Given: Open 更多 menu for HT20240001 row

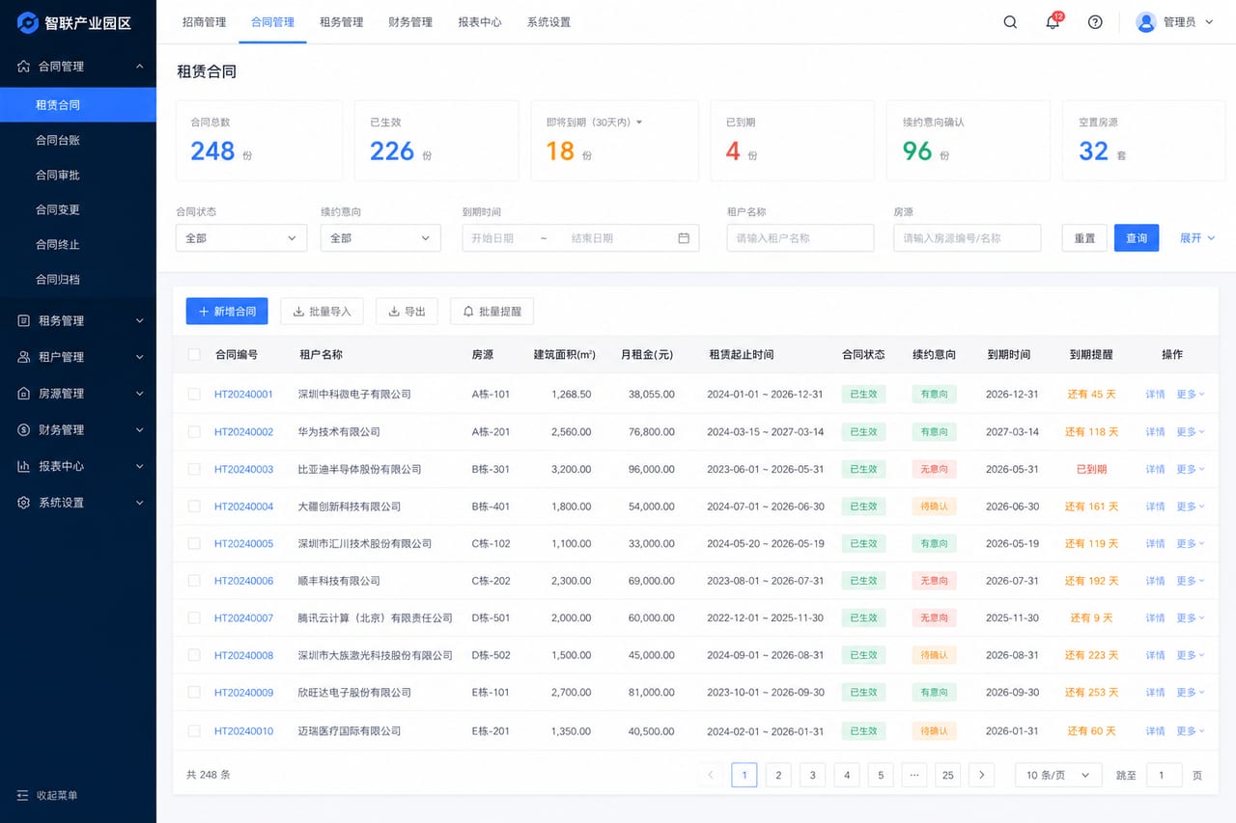Looking at the screenshot, I should [x=1191, y=395].
